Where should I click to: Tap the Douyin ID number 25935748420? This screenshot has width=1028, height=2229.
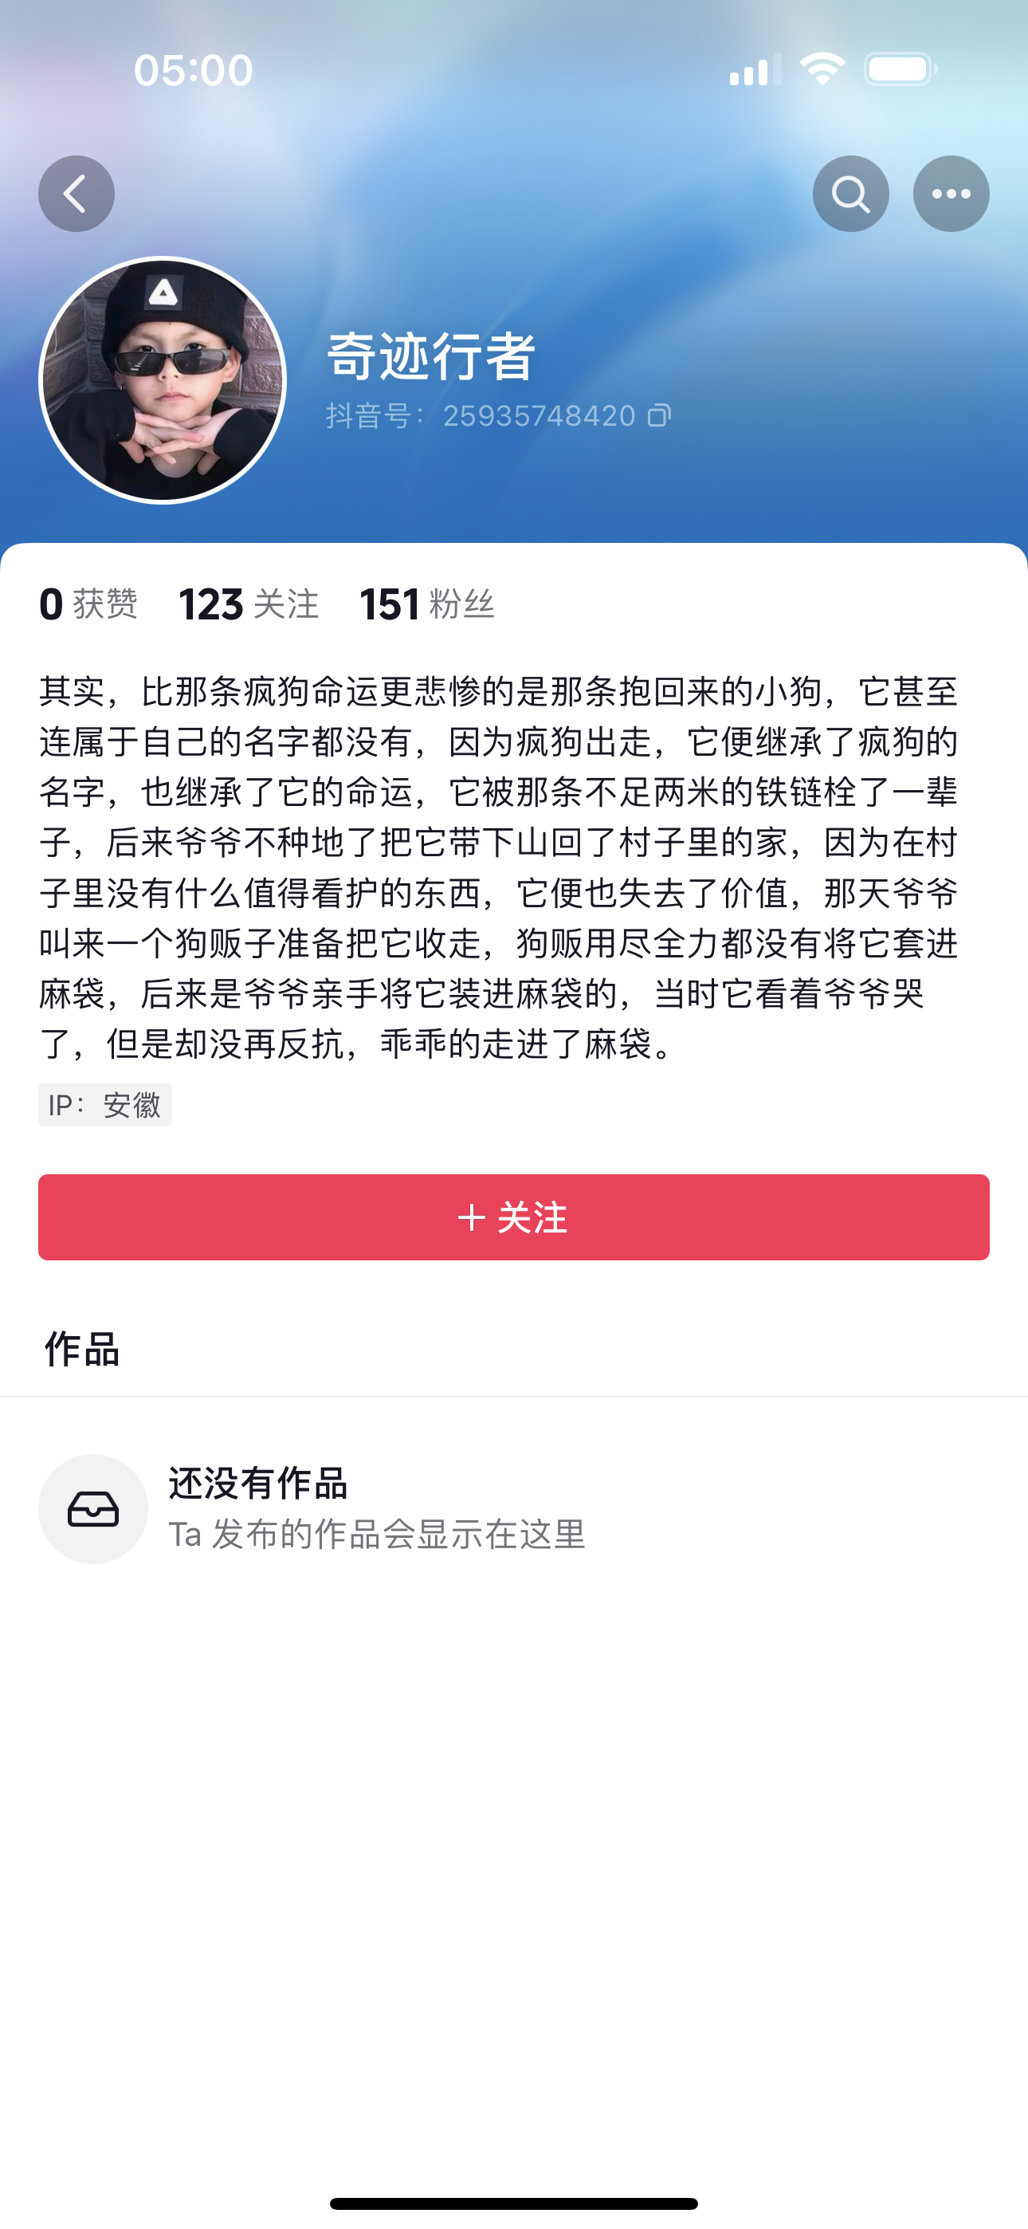click(538, 416)
